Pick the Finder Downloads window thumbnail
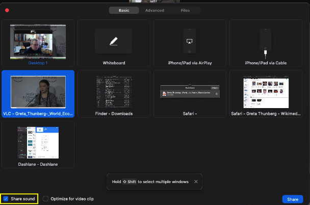 click(x=114, y=91)
